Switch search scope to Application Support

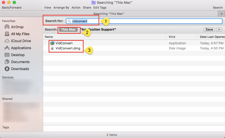tap(98, 30)
